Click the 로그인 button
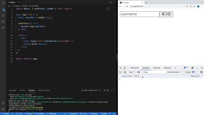Image resolution: width=204 pixels, height=115 pixels. tap(166, 14)
